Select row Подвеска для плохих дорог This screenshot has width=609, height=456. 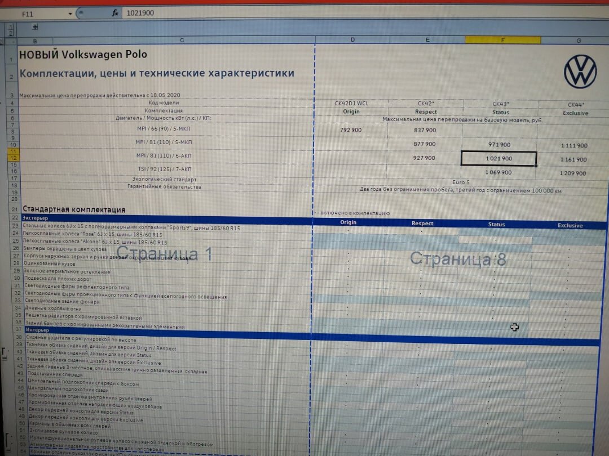[58, 279]
